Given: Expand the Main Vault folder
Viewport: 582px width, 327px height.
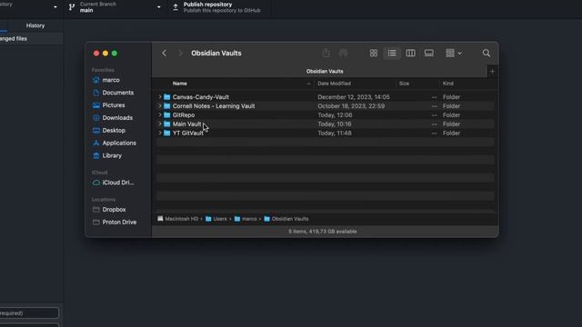Looking at the screenshot, I should [160, 124].
